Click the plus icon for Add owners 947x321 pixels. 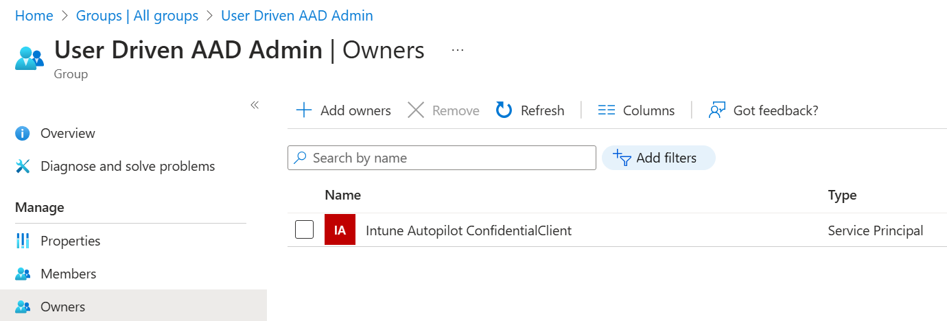(303, 110)
